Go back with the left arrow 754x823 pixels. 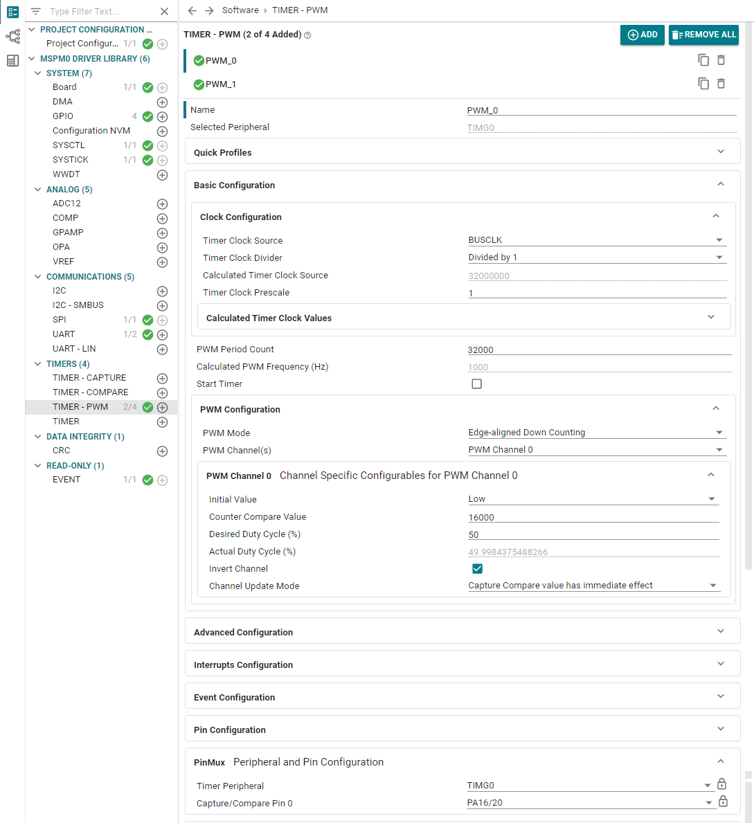[x=192, y=10]
